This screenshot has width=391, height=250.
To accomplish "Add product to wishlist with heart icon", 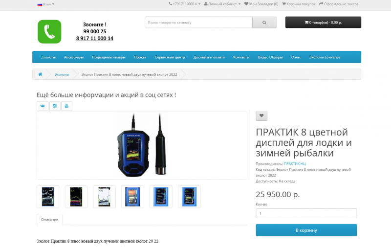I will [261, 116].
